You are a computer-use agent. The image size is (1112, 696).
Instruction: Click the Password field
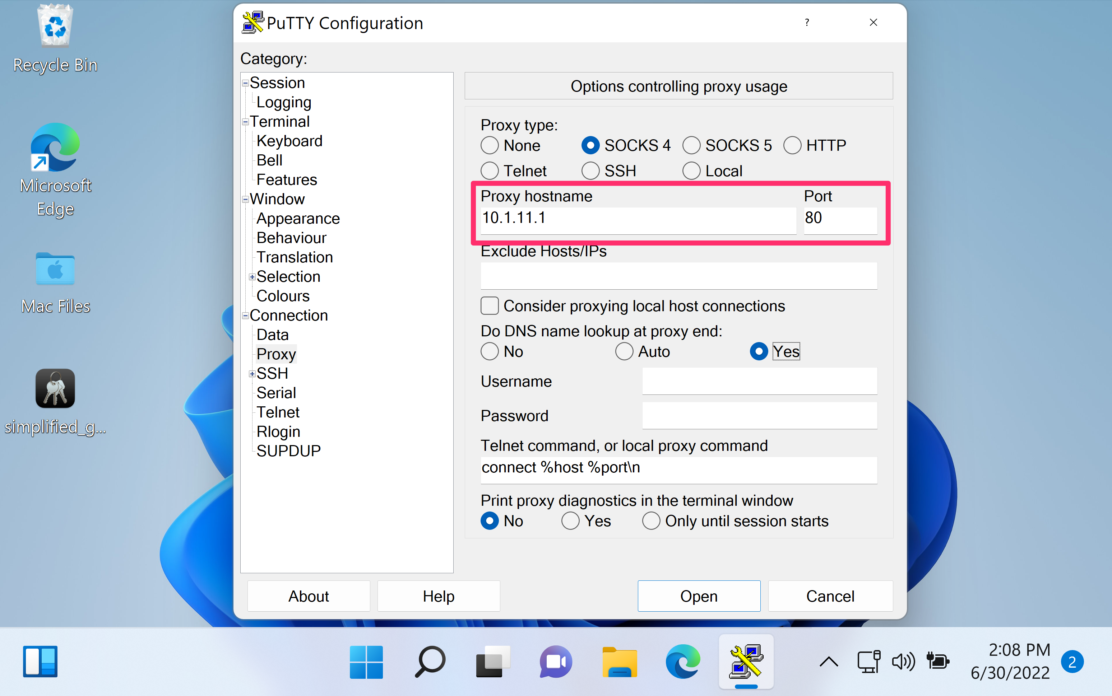point(759,416)
